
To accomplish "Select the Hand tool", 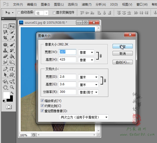I will click(x=5, y=87).
